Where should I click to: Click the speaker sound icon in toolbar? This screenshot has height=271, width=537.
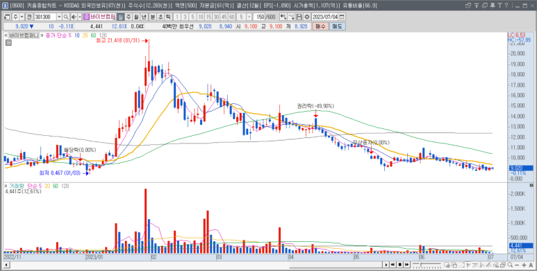74,17
